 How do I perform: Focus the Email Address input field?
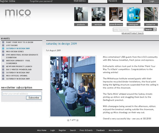coord(98,1)
